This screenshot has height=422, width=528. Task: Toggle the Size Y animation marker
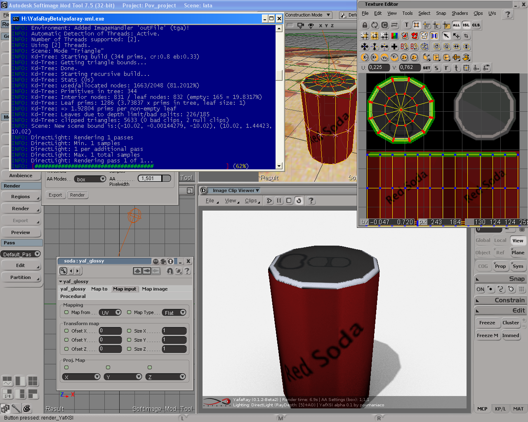pos(129,340)
